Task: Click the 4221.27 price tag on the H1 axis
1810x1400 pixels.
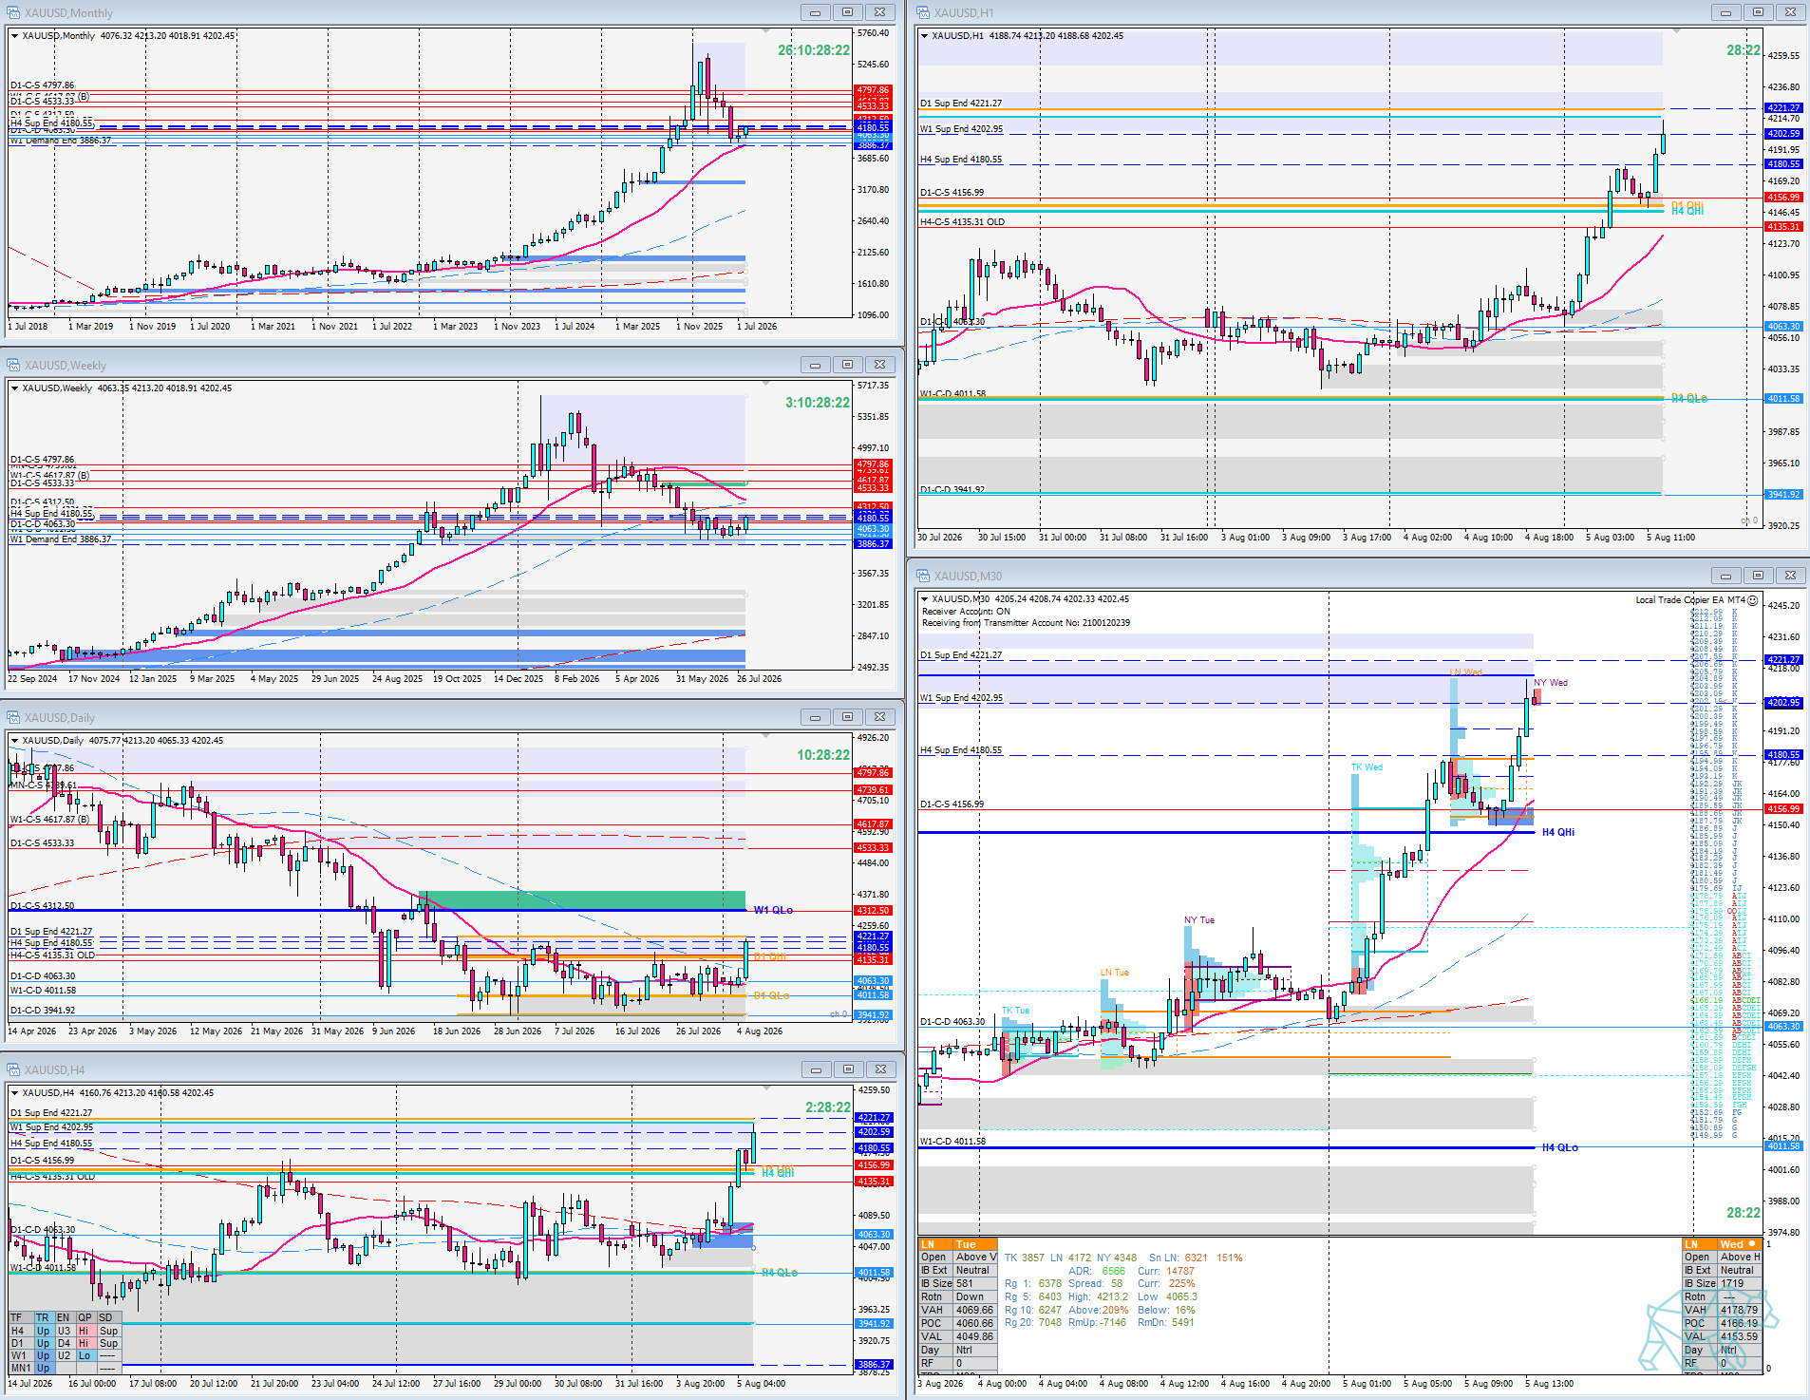Action: [x=1783, y=108]
